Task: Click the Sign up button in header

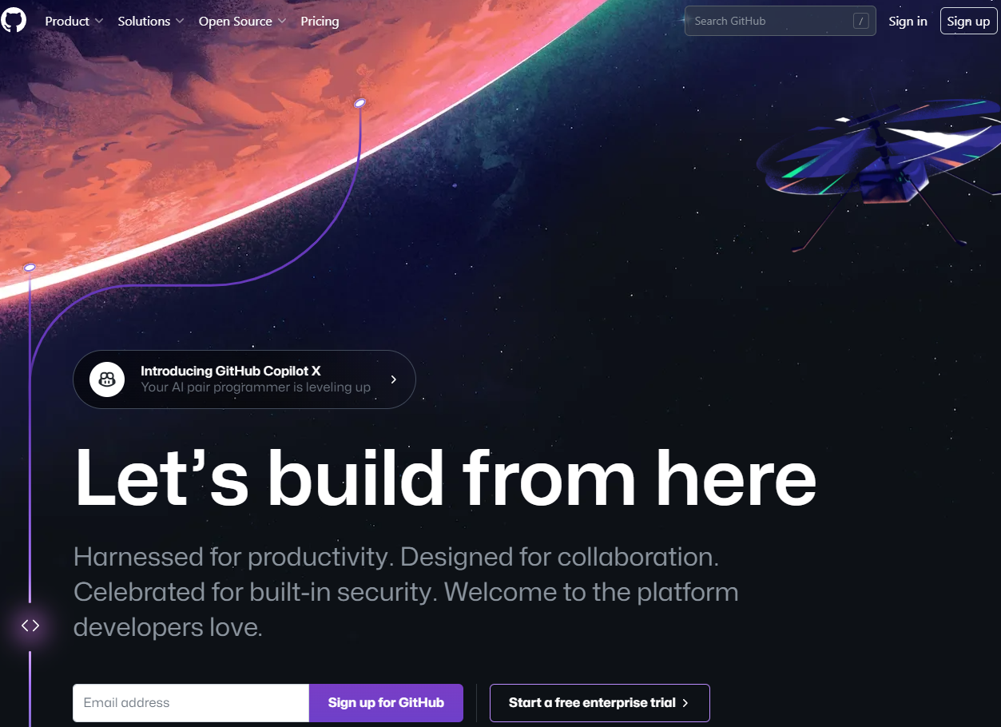Action: coord(968,22)
